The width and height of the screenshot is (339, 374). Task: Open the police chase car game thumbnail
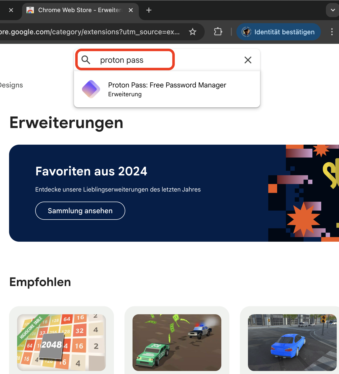(x=177, y=342)
